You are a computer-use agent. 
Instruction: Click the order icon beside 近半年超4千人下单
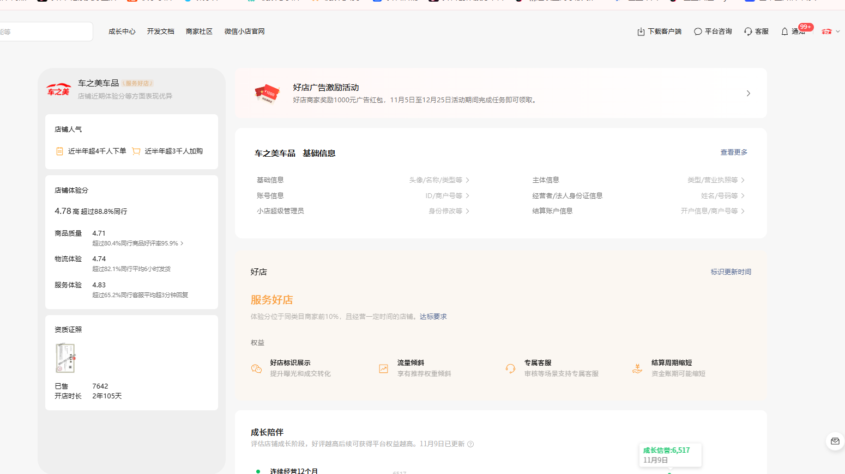coord(60,151)
